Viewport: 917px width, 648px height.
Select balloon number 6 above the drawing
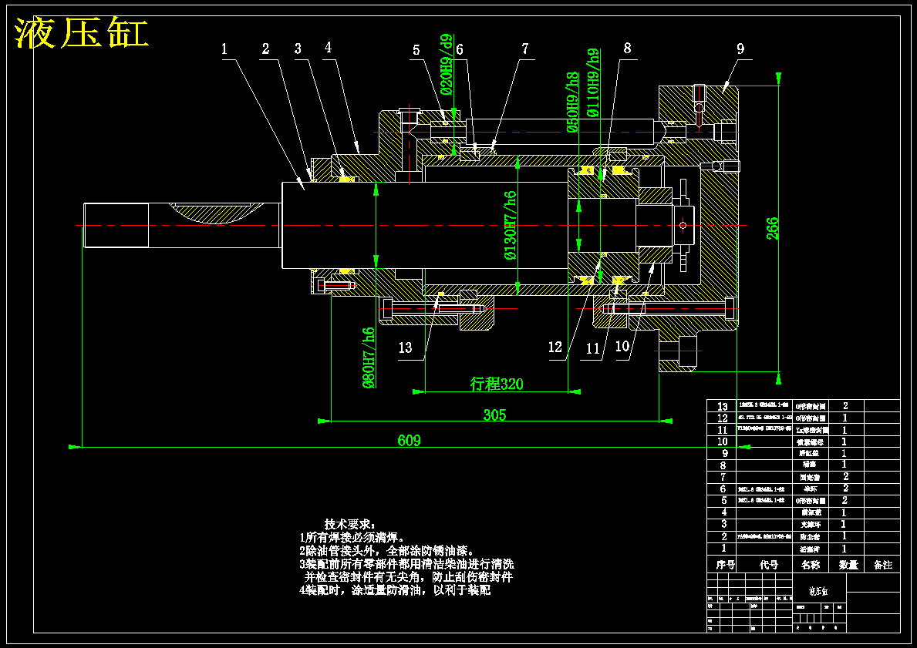click(460, 49)
